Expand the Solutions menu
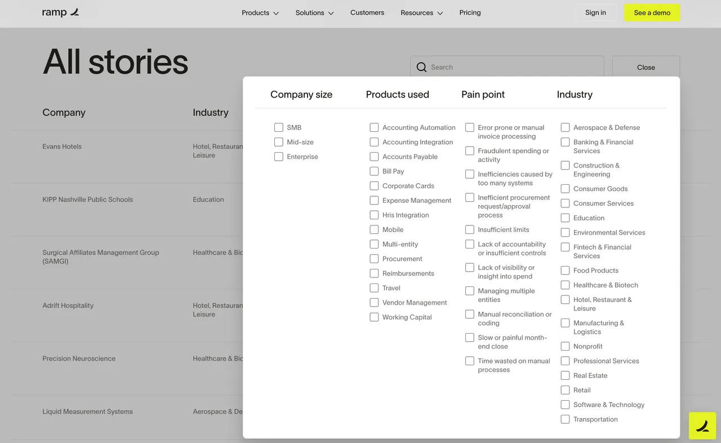Image resolution: width=721 pixels, height=443 pixels. tap(314, 13)
